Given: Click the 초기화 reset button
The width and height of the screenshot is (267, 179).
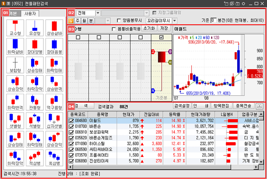Looking at the screenshot, I should click(x=149, y=29).
